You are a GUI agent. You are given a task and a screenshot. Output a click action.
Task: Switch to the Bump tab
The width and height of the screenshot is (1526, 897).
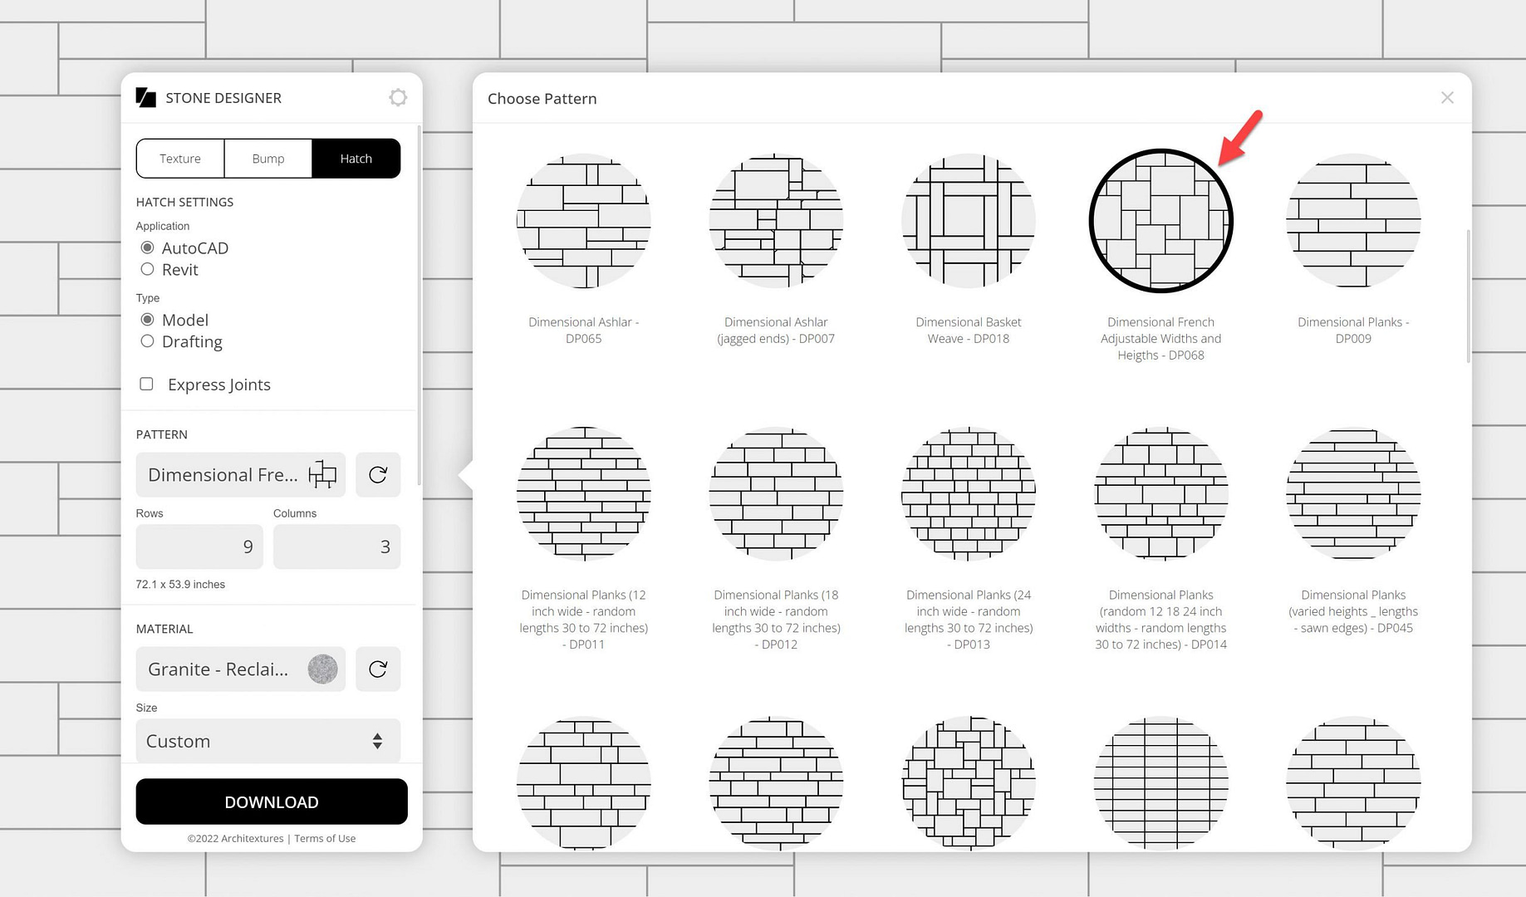pyautogui.click(x=268, y=159)
